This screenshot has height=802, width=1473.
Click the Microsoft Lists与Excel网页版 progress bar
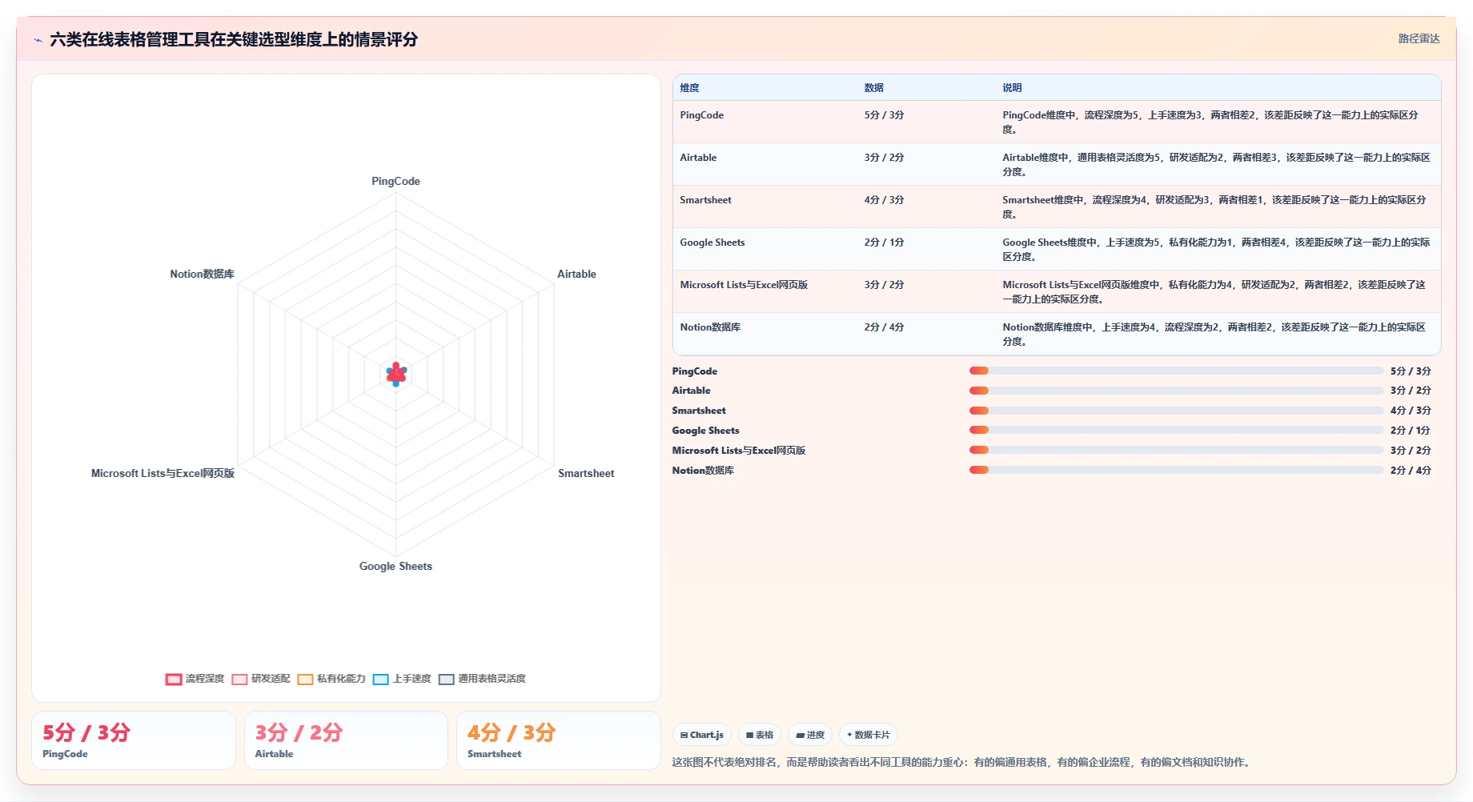[x=1176, y=450]
